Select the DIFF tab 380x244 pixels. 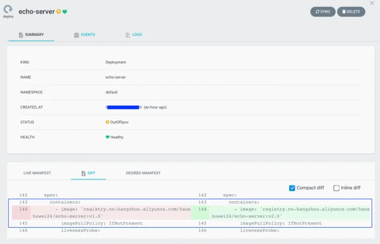pos(89,173)
